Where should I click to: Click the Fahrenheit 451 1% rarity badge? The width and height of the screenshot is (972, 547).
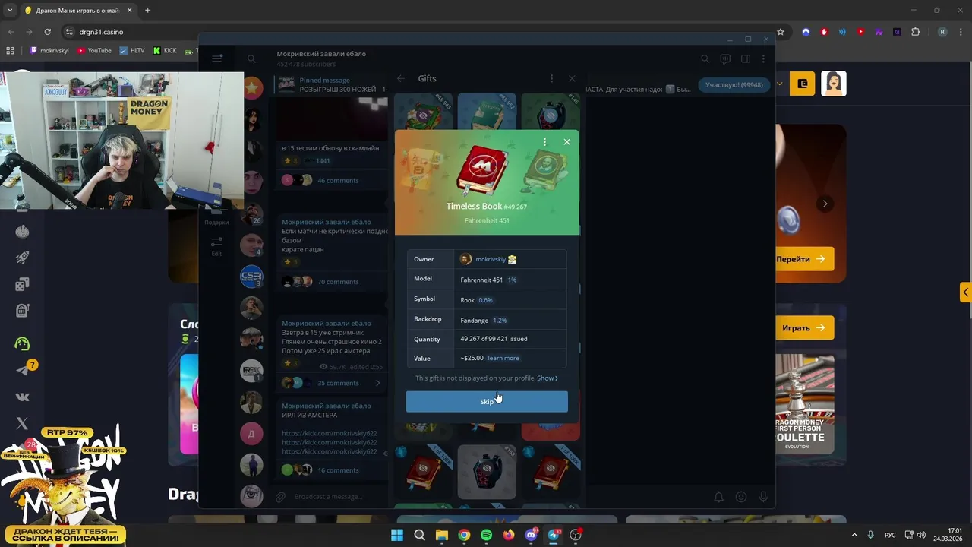[512, 280]
